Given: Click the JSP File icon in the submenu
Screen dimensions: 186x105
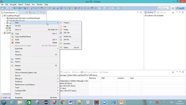Looking at the screenshot, I should click(x=61, y=40).
